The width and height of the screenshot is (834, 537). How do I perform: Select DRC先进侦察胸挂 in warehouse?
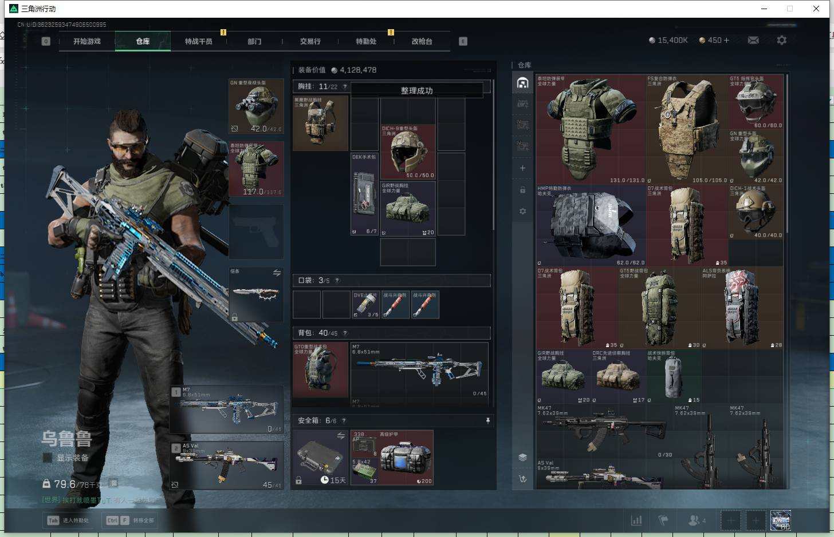point(618,376)
